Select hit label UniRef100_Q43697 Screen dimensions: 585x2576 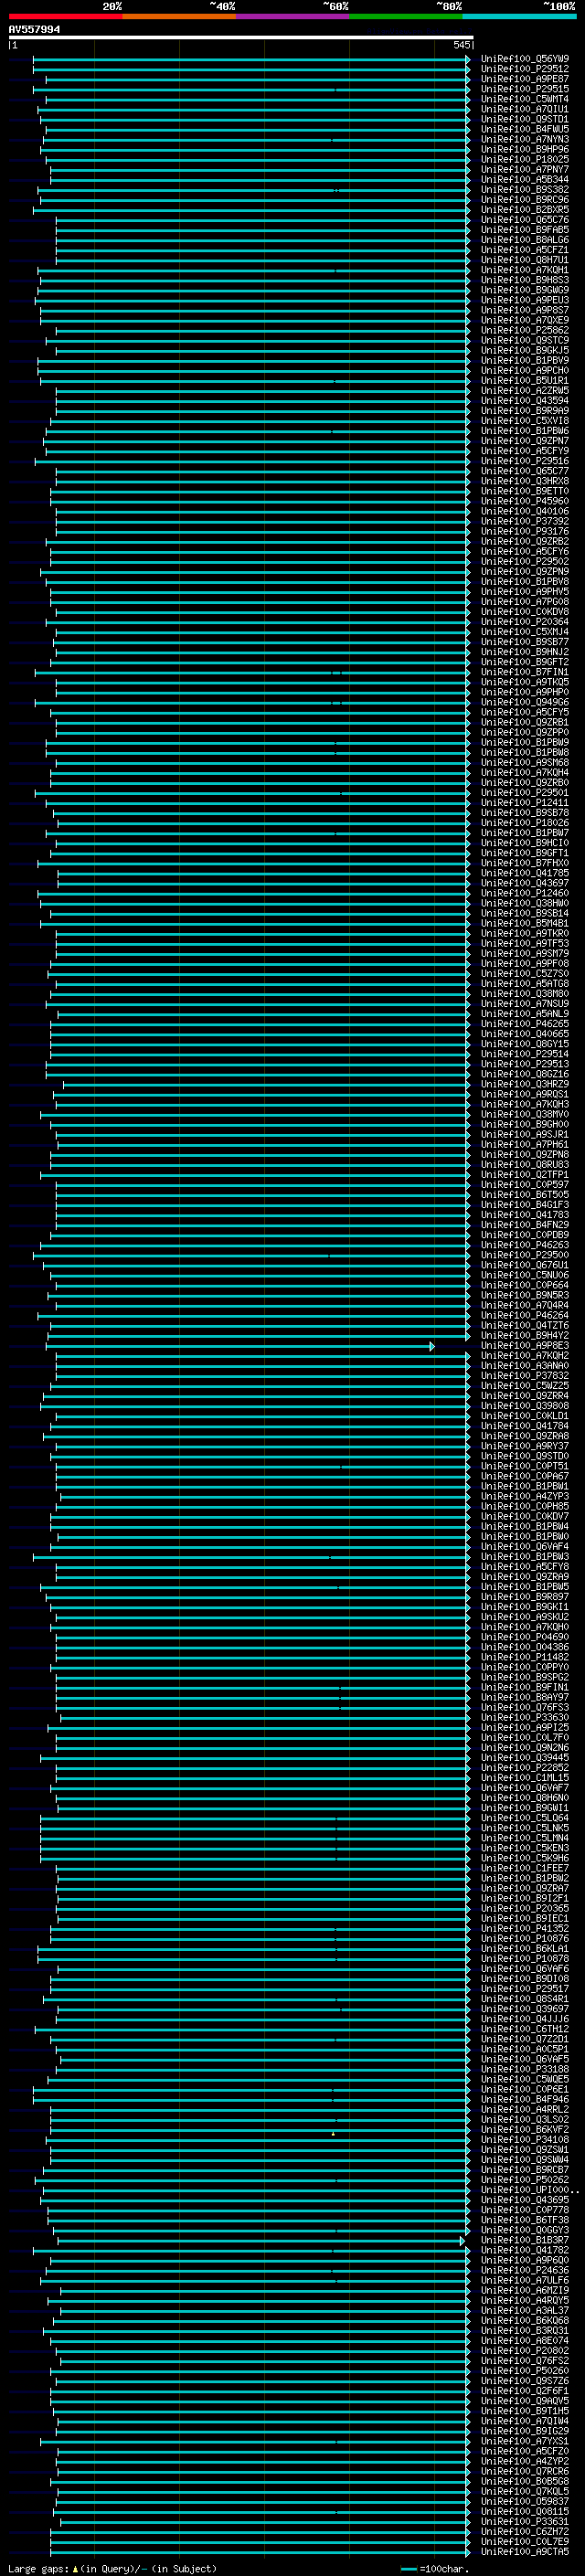[x=525, y=883]
